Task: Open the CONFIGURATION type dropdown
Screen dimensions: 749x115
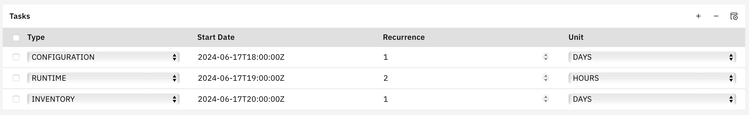Action: point(103,57)
